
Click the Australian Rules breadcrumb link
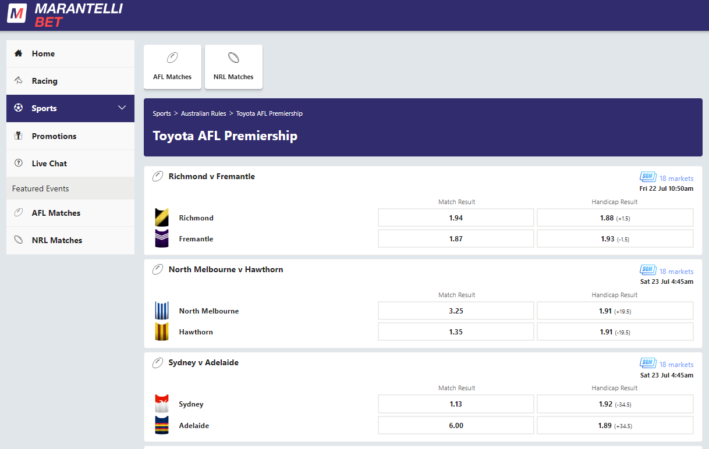point(204,113)
